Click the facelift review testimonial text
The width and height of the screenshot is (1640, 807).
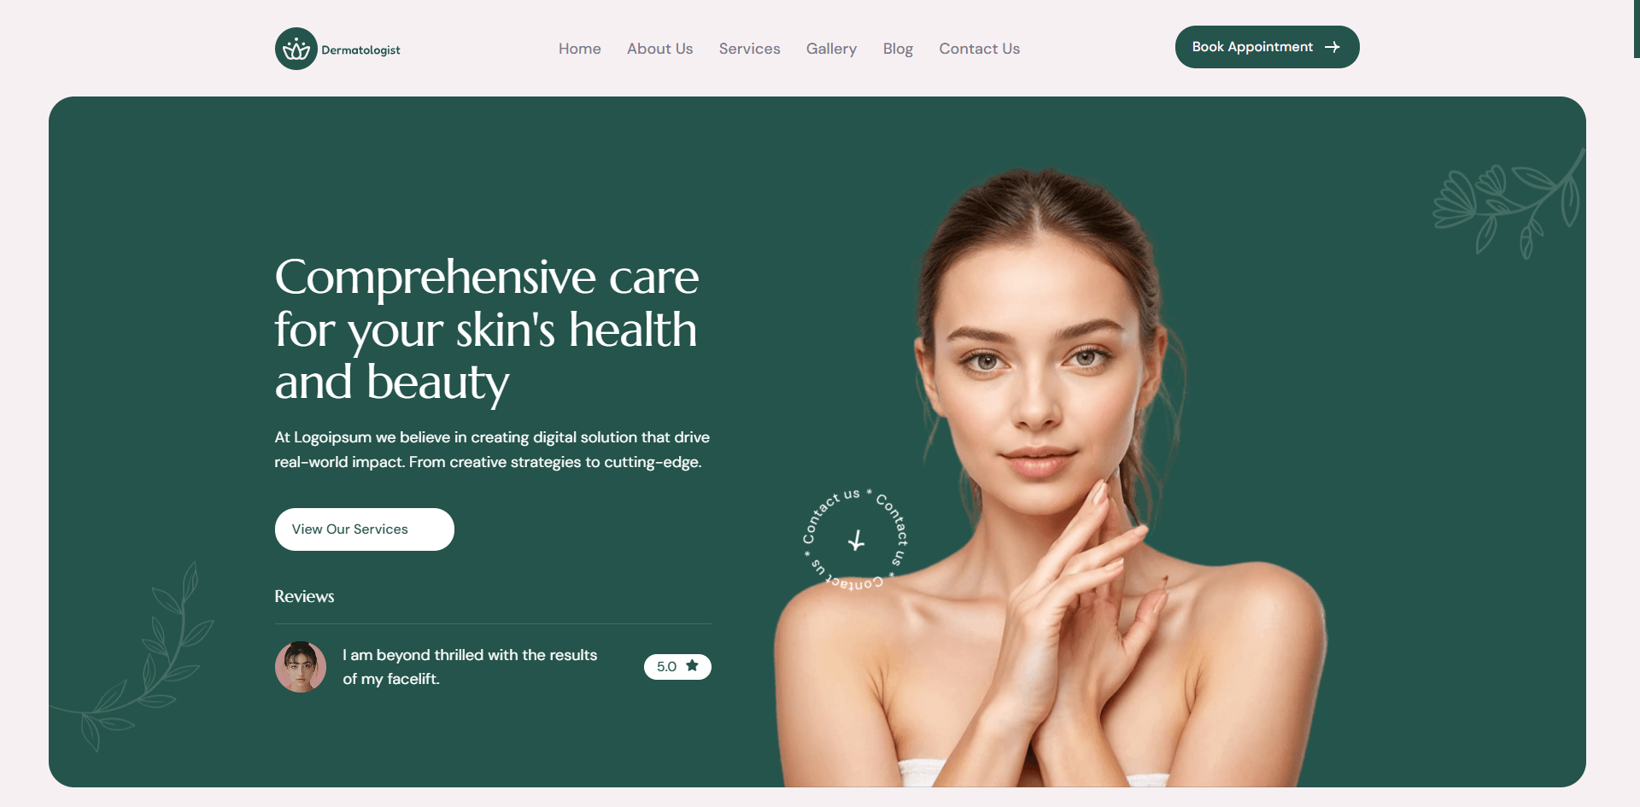coord(470,667)
